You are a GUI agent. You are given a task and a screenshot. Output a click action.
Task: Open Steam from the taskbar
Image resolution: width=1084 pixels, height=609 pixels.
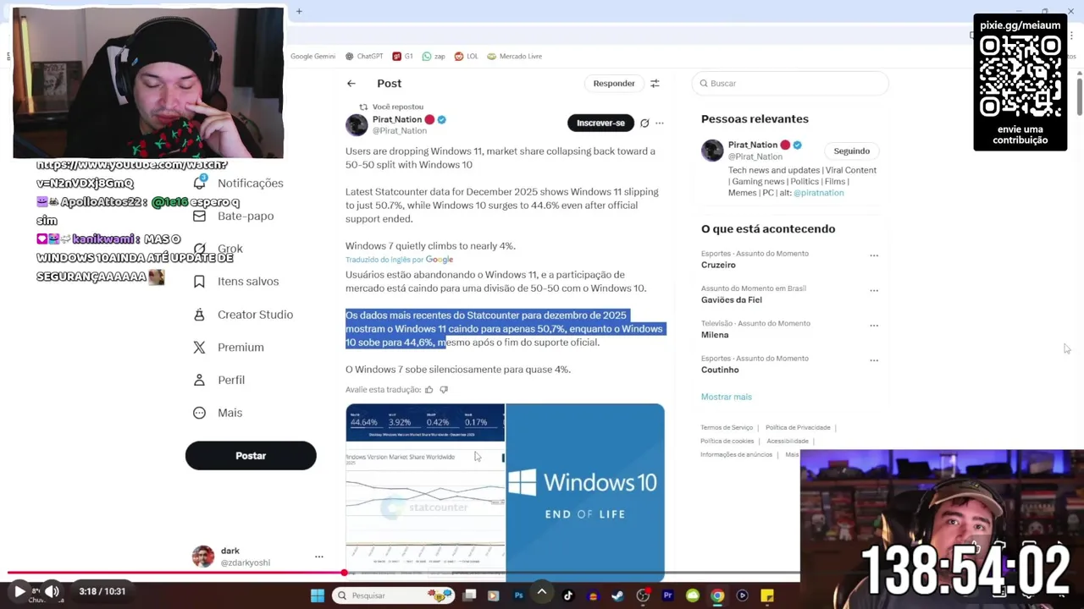click(x=617, y=595)
